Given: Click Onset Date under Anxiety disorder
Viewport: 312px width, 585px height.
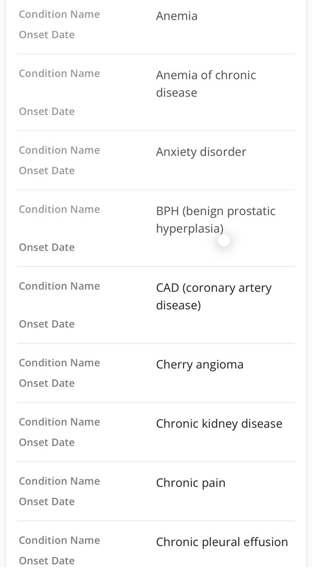Looking at the screenshot, I should (x=47, y=171).
